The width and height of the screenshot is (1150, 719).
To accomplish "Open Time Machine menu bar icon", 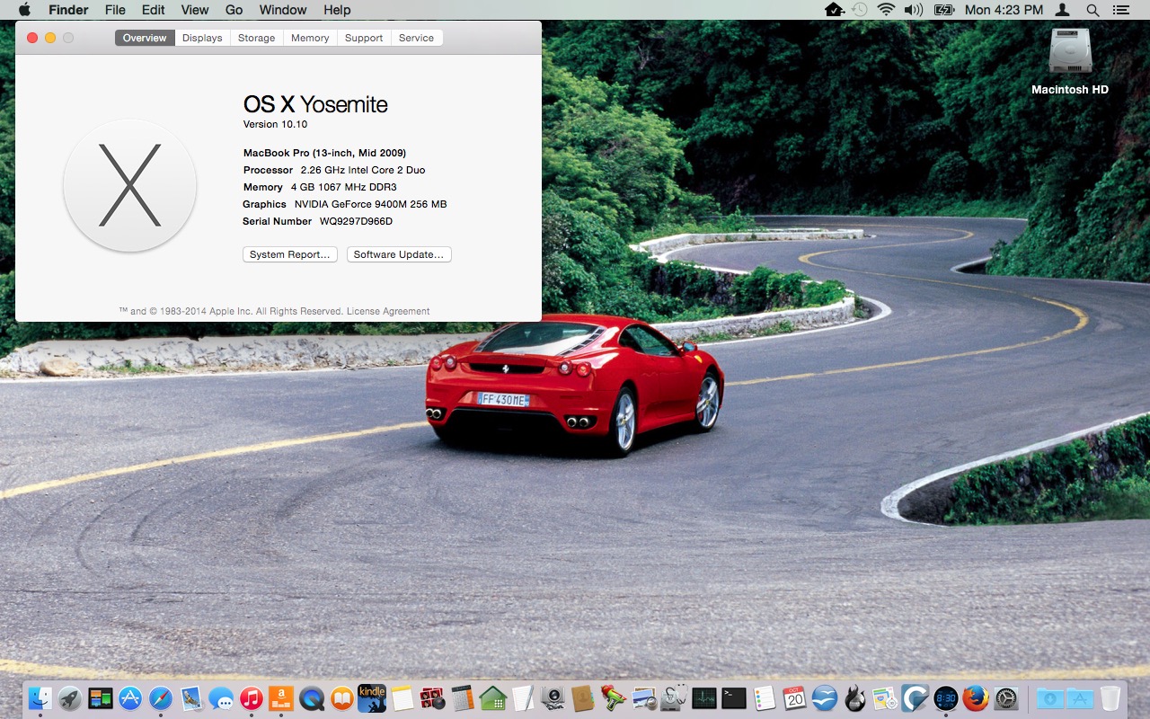I will 860,10.
